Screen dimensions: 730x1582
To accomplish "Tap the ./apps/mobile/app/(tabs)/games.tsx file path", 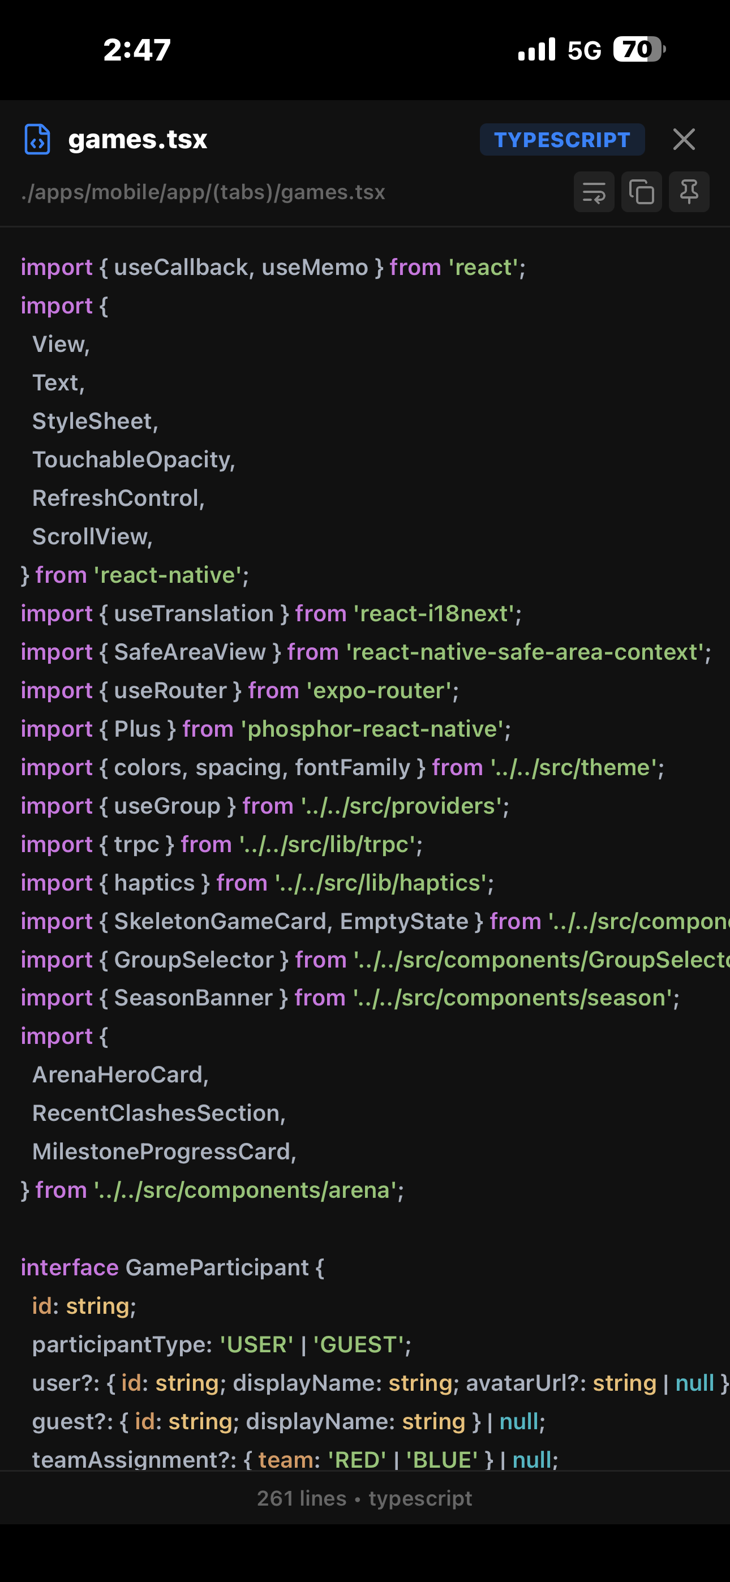I will pyautogui.click(x=203, y=192).
